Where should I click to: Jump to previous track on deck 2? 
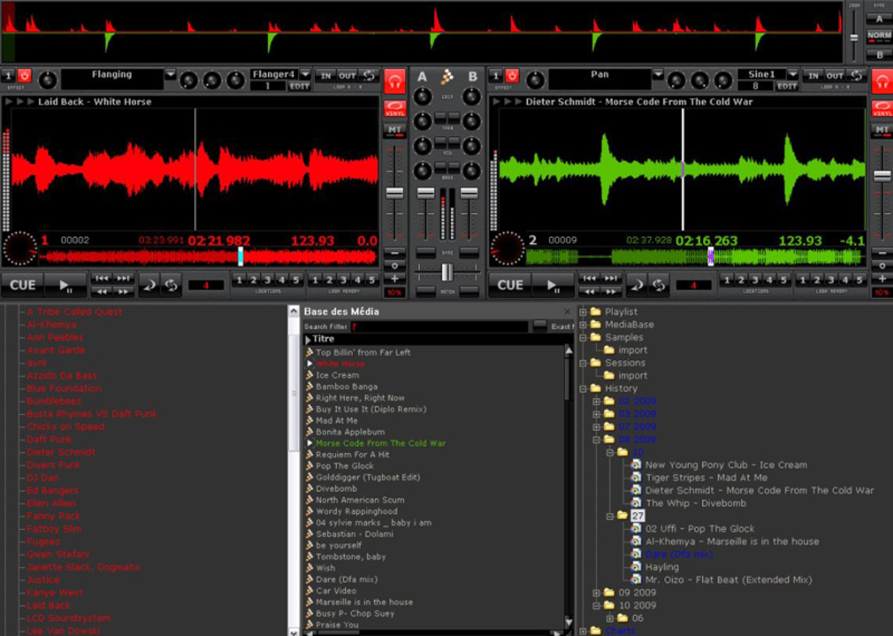pos(589,278)
